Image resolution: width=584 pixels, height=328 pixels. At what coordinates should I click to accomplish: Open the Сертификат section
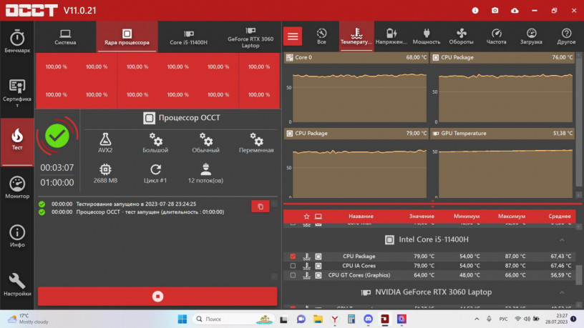pyautogui.click(x=17, y=93)
